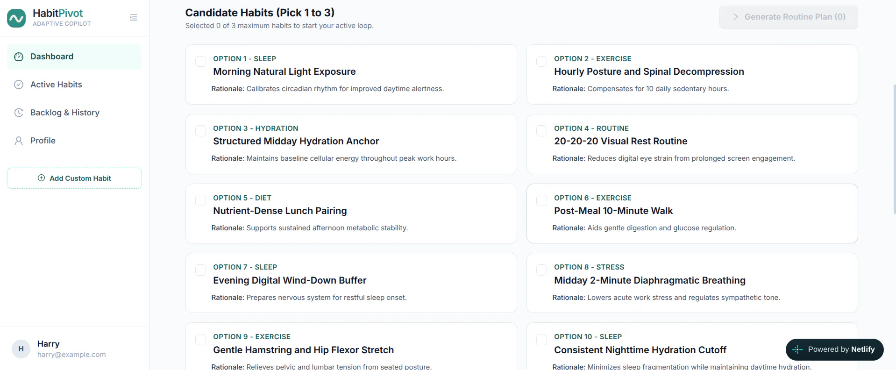
Task: Click the OPTION 4 - ROUTINE label
Action: pyautogui.click(x=591, y=128)
